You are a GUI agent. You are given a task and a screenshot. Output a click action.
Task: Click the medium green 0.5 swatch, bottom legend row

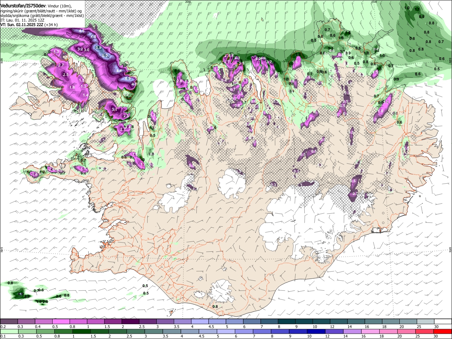tap(45, 331)
